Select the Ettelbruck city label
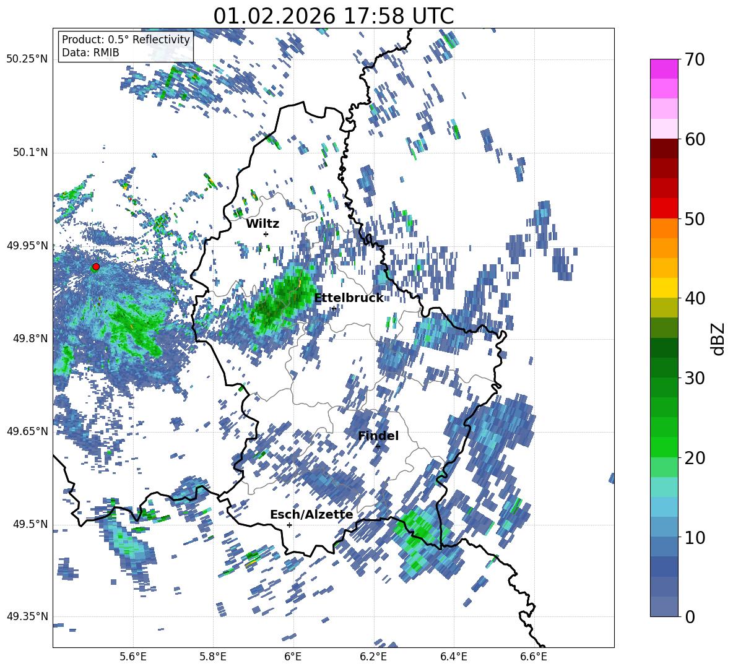This screenshot has height=669, width=733. point(349,298)
